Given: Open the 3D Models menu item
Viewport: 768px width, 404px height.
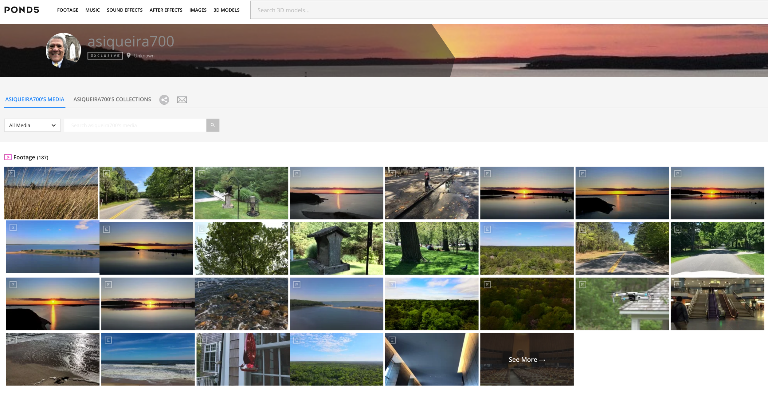Looking at the screenshot, I should click(x=226, y=10).
